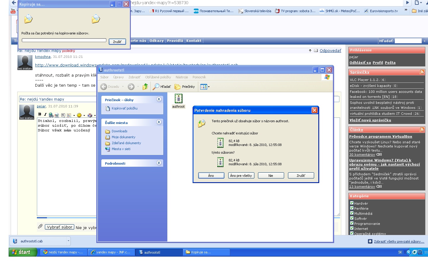Click the Up folder icon in Explorer toolbar
Image resolution: width=428 pixels, height=267 pixels.
coord(145,87)
